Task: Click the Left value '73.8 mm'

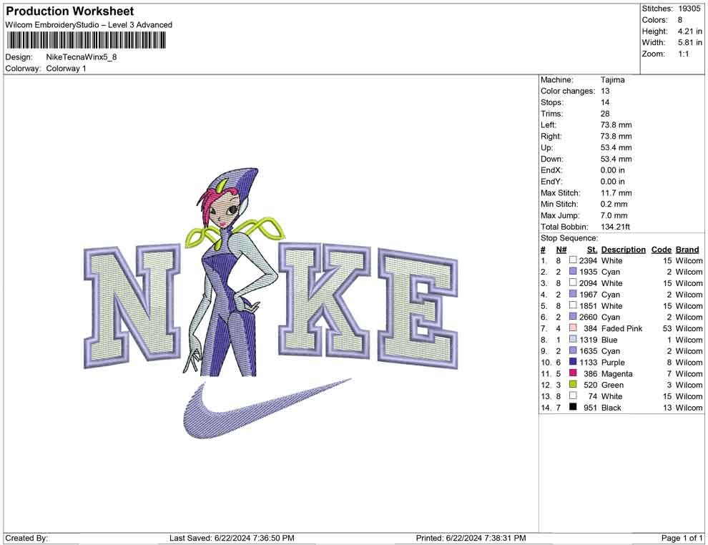Action: point(616,125)
